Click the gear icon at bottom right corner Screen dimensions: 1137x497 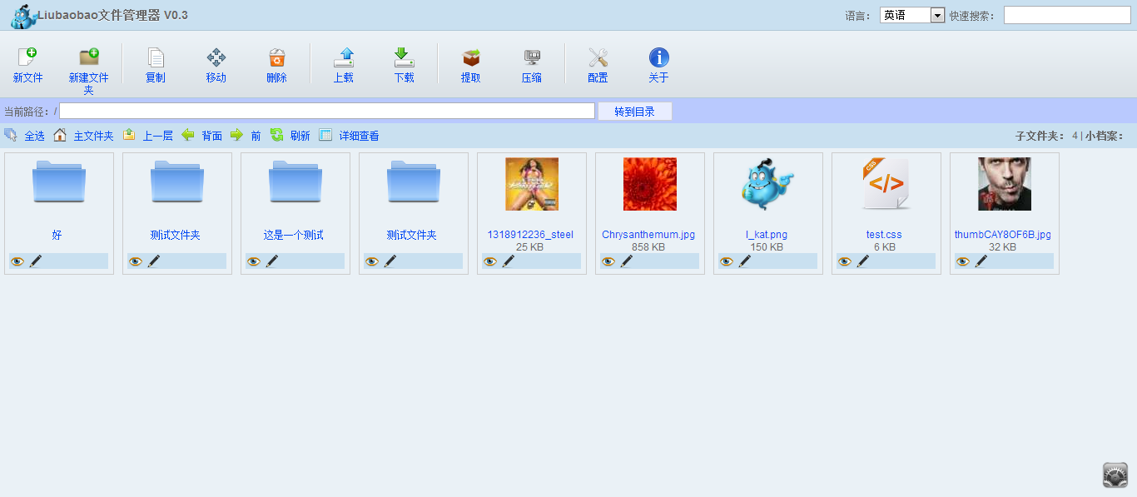1115,475
